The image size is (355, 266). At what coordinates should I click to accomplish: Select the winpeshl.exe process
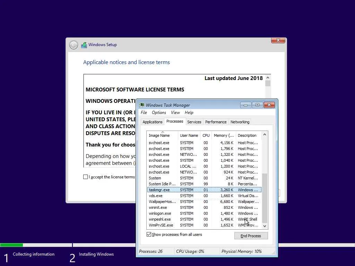tap(204, 219)
